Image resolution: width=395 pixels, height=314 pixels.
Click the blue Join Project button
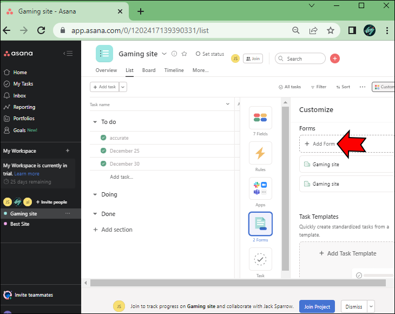pyautogui.click(x=317, y=307)
